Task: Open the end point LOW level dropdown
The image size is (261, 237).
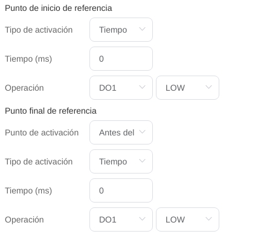Action: (x=187, y=219)
